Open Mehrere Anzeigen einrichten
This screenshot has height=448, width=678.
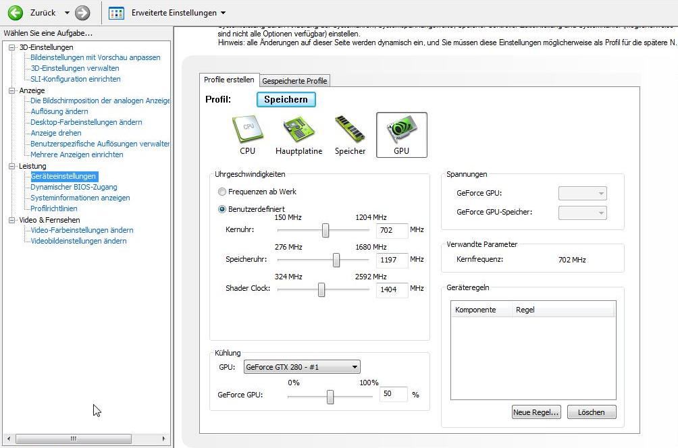76,155
